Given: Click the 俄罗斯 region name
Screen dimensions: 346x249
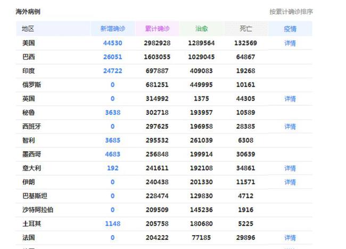Looking at the screenshot, I should point(31,85).
